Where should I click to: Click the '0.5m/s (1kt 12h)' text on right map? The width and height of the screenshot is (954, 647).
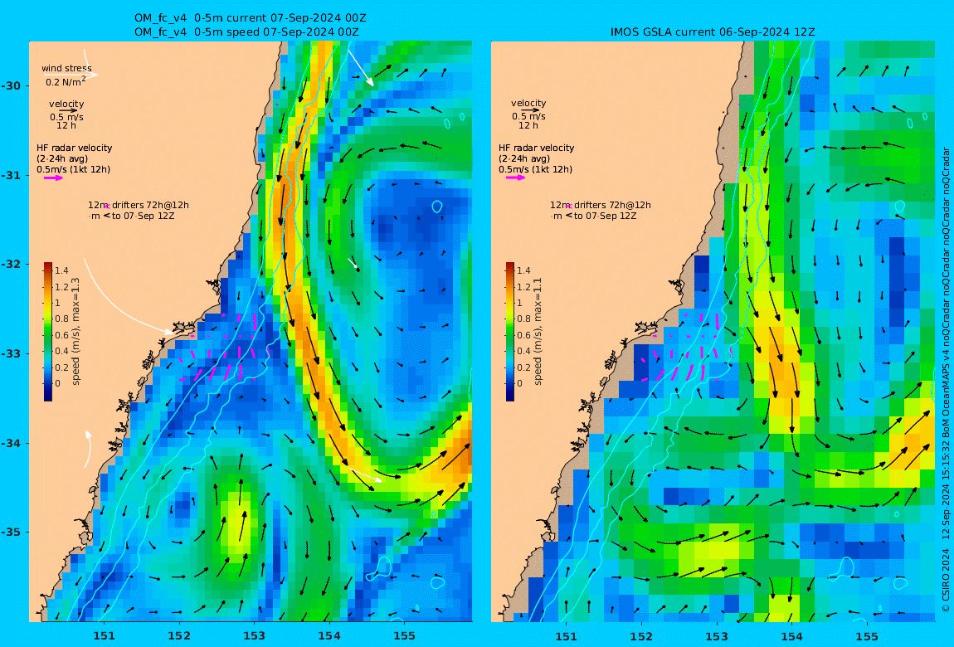click(535, 169)
